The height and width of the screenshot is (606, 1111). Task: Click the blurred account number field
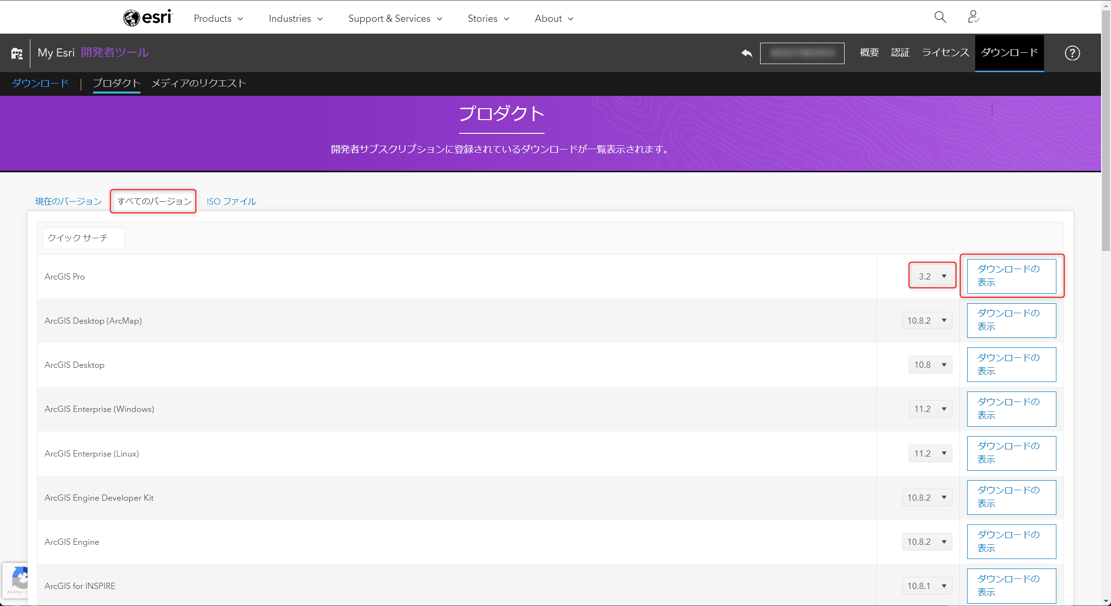pos(802,53)
